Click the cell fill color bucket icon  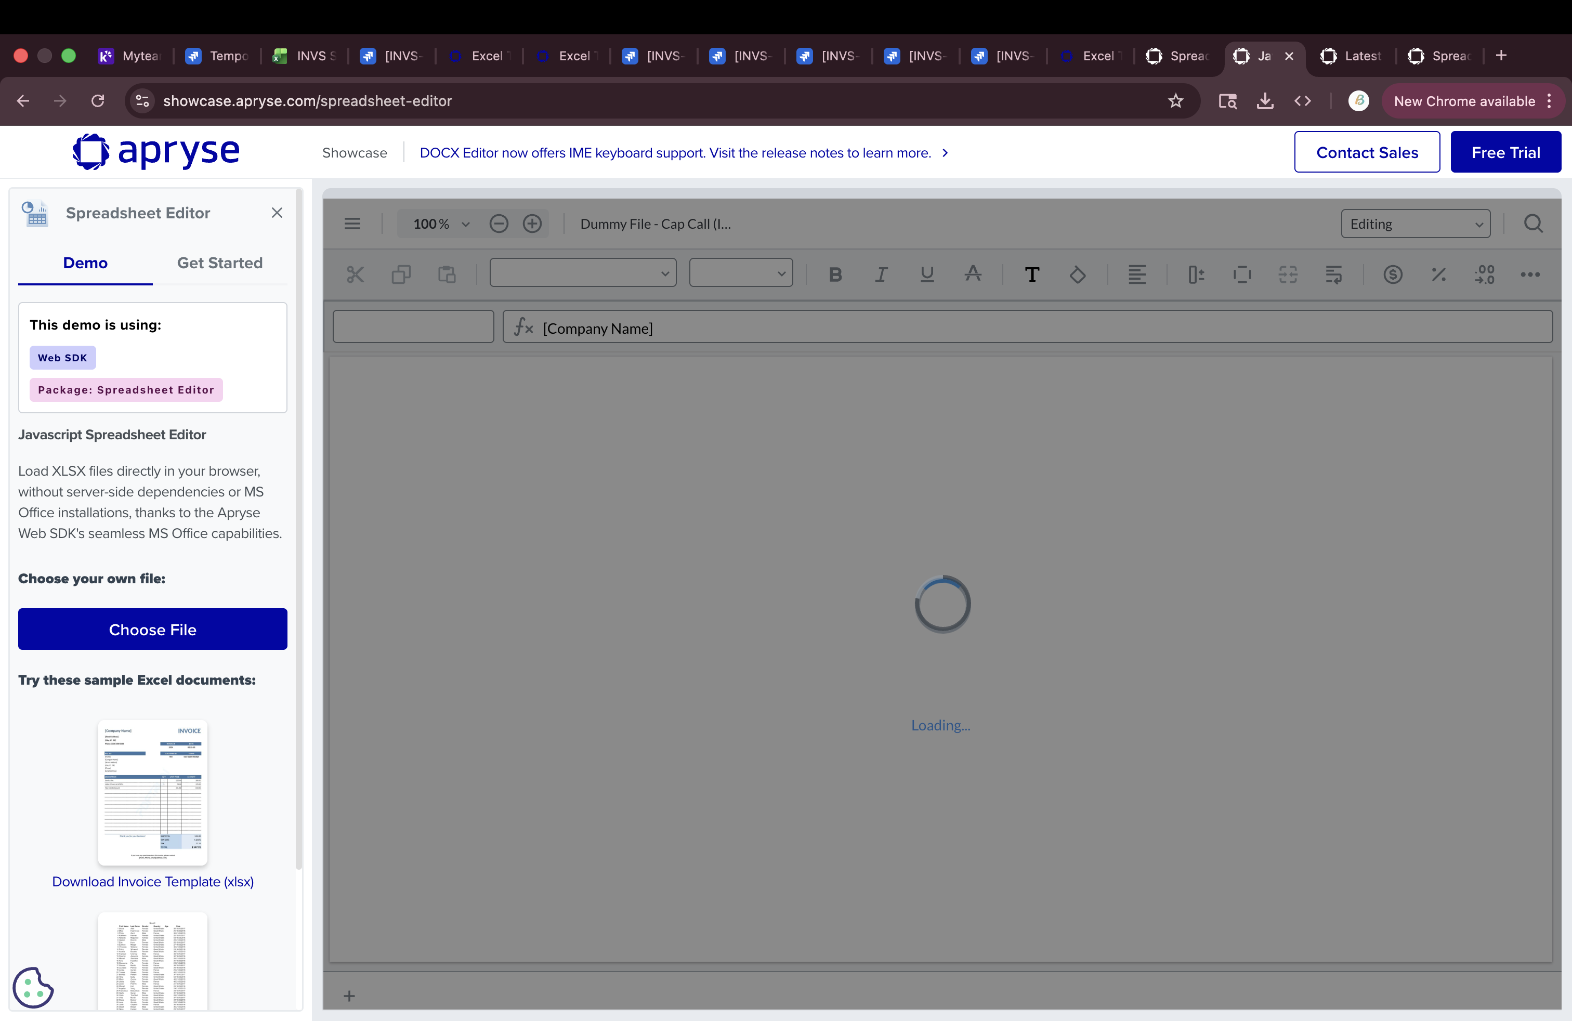(1077, 274)
